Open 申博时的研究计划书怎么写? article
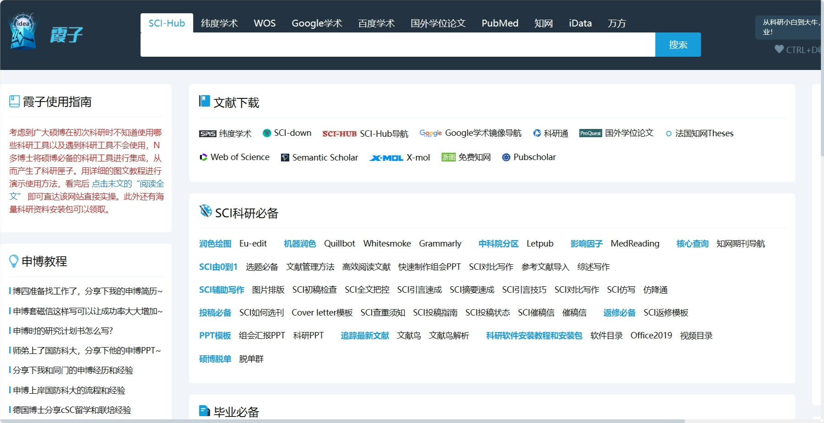The height and width of the screenshot is (423, 824). point(63,331)
